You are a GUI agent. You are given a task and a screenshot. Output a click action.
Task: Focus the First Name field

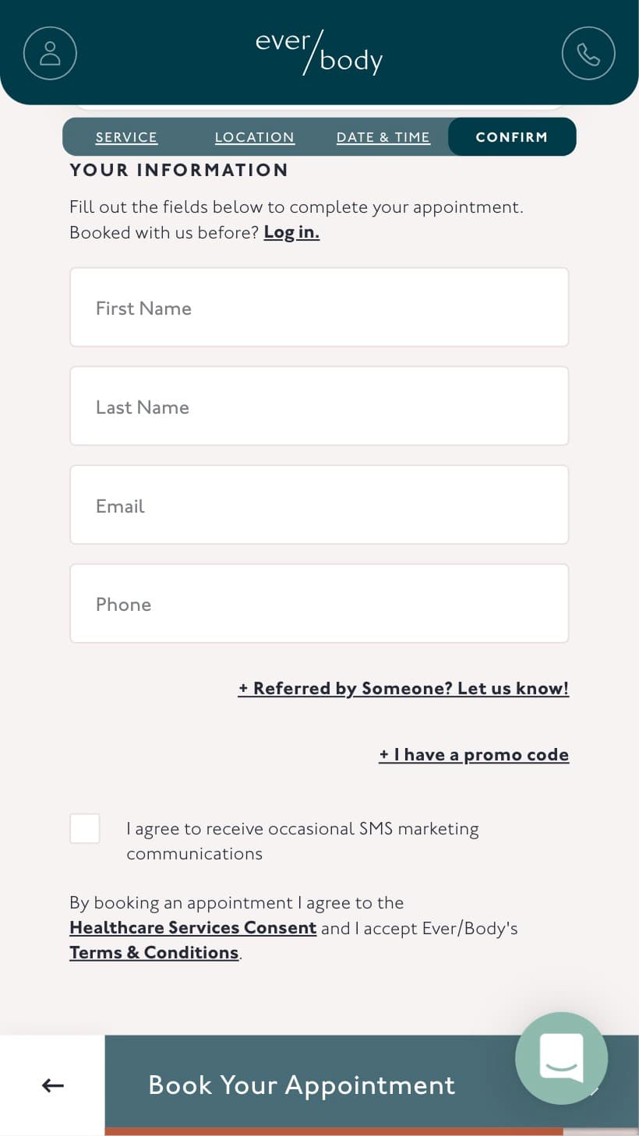[x=319, y=308]
